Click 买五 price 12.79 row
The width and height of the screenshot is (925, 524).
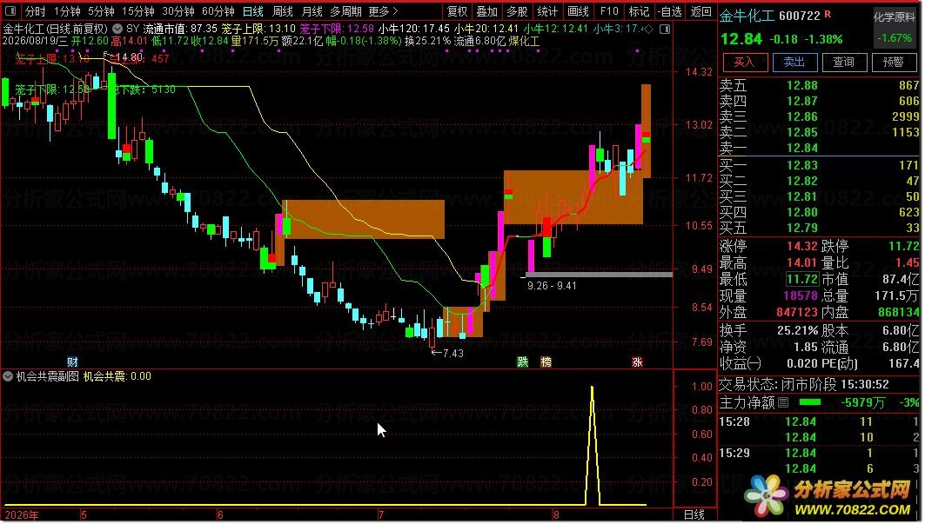pos(820,228)
